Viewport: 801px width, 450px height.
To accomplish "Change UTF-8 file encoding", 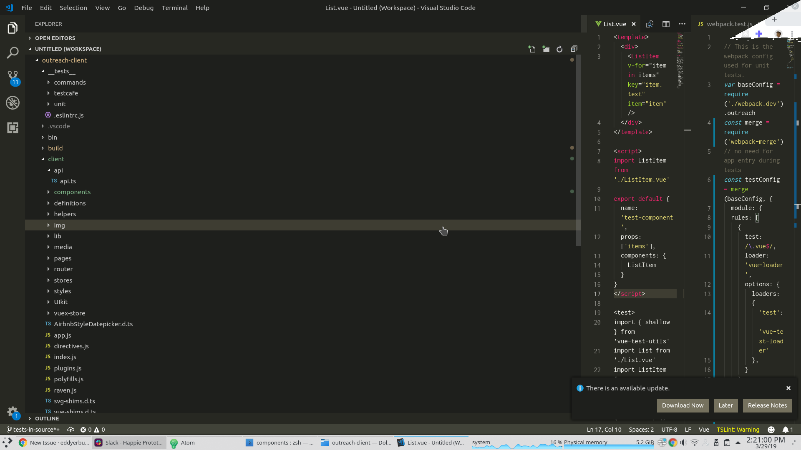I will click(x=669, y=430).
